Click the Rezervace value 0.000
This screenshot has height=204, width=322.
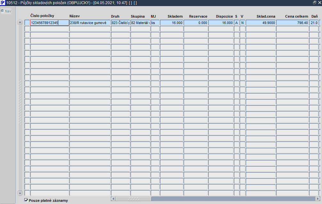click(196, 23)
